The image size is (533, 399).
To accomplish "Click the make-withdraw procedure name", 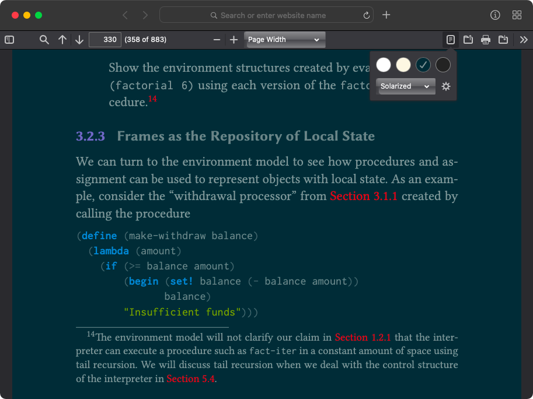I will pos(167,236).
